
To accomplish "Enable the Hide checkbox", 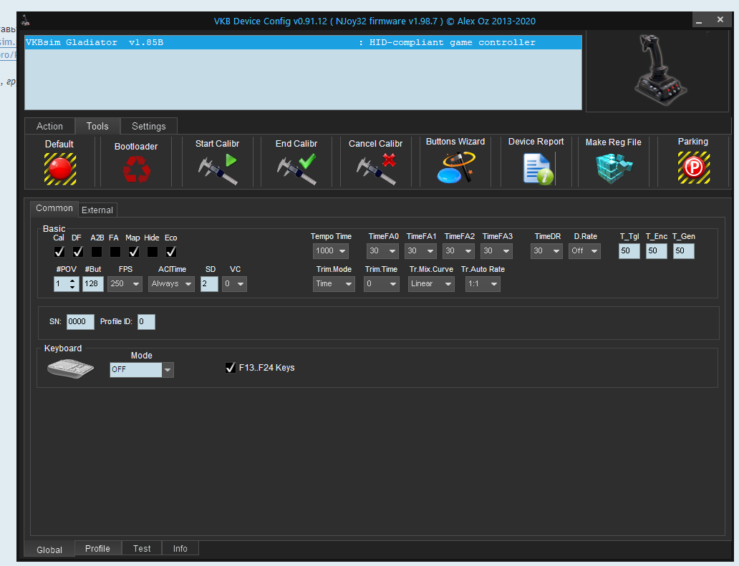I will click(x=153, y=252).
